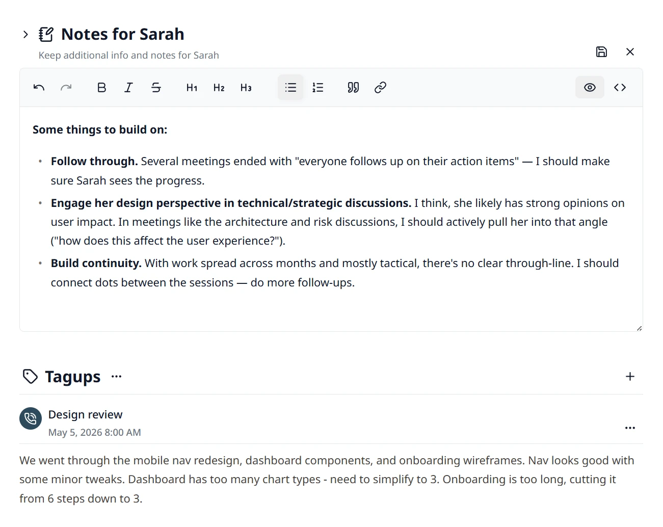Click the Design review summary paragraph
This screenshot has width=663, height=527.
(327, 480)
